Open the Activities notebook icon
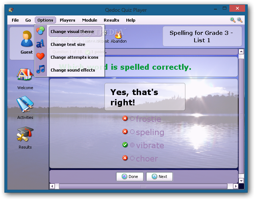255x200 pixels. pos(25,104)
